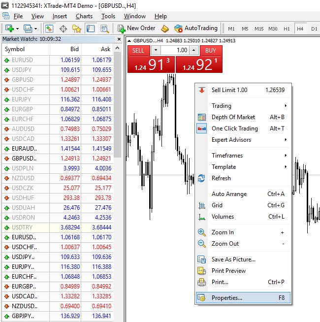The image size is (320, 322).
Task: Click the Navigator star folder icon
Action: pyautogui.click(x=77, y=29)
